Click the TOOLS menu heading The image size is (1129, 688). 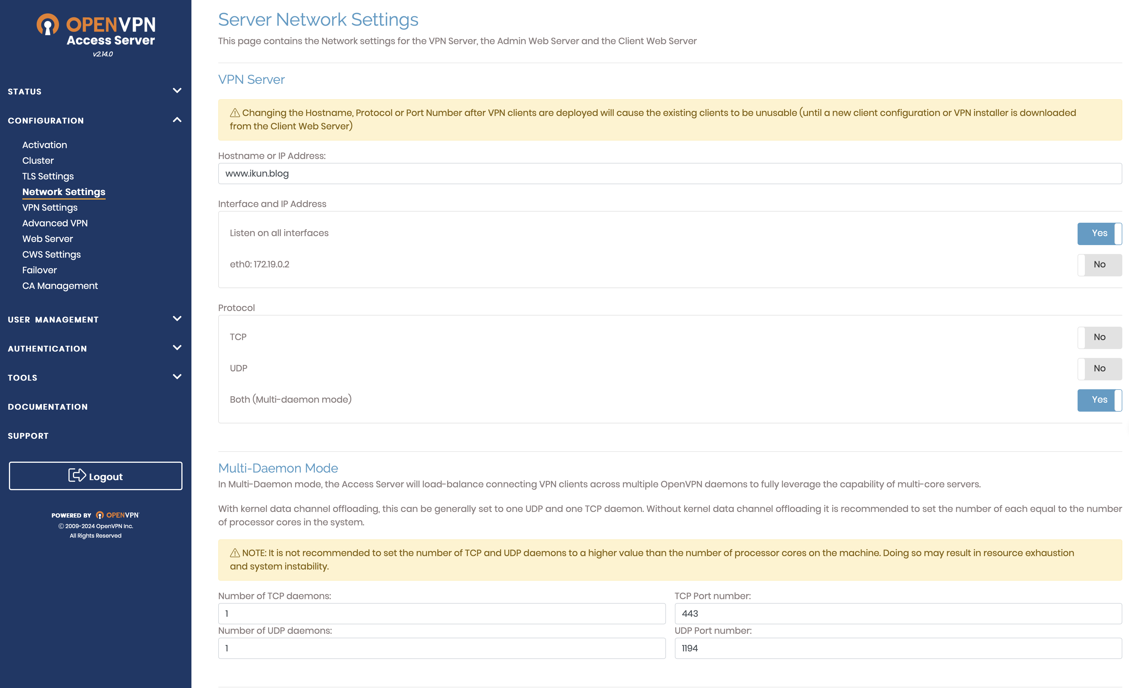tap(22, 378)
